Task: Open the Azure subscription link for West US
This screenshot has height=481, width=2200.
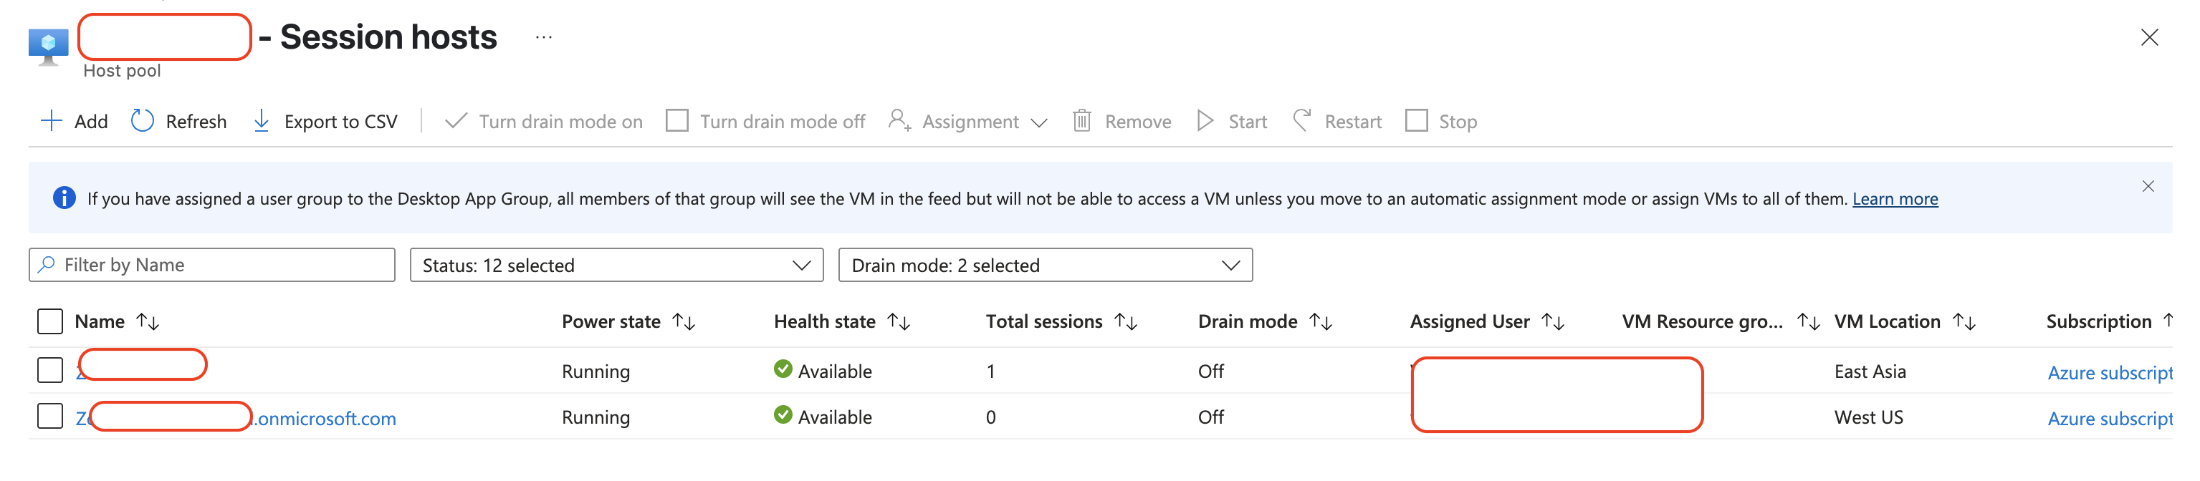Action: 2110,419
